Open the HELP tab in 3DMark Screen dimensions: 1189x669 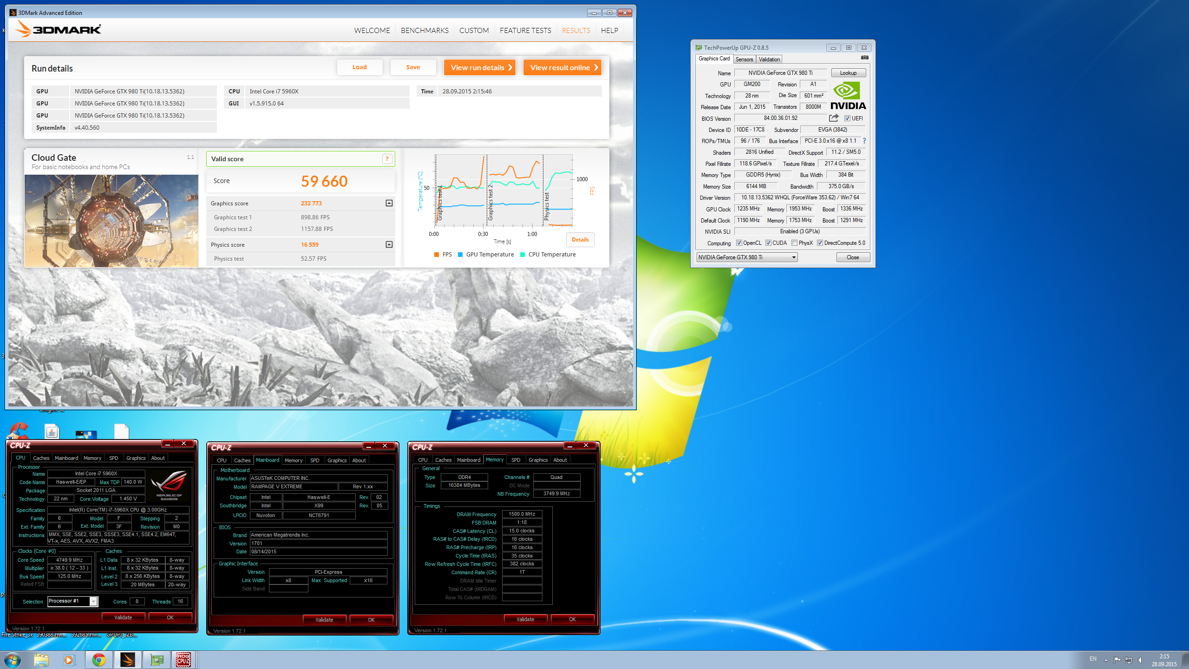click(609, 30)
